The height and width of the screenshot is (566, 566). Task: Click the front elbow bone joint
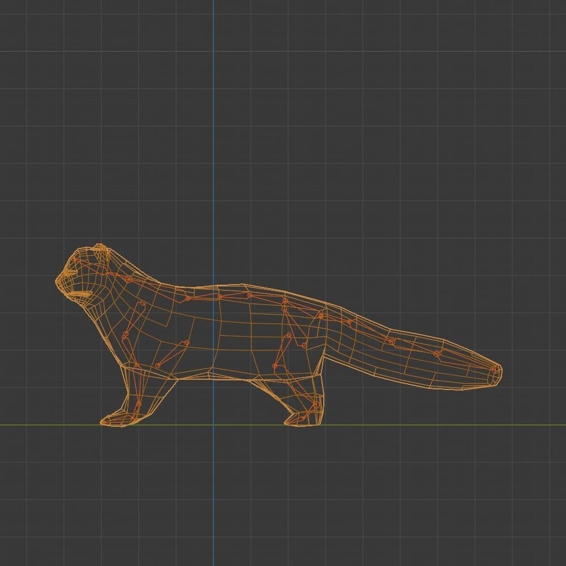(x=124, y=337)
